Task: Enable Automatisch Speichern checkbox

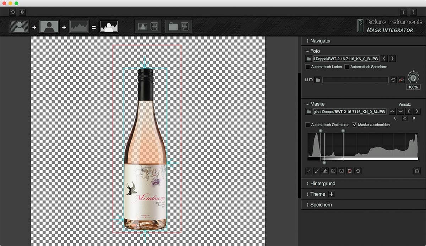Action: (347, 67)
